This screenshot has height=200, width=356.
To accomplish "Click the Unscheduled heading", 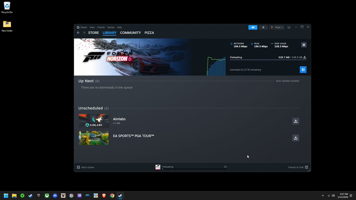I will click(90, 108).
